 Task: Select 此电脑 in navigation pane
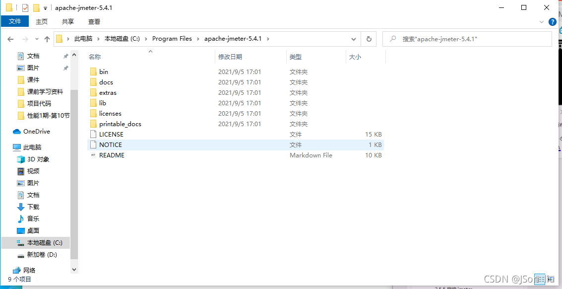click(27, 147)
